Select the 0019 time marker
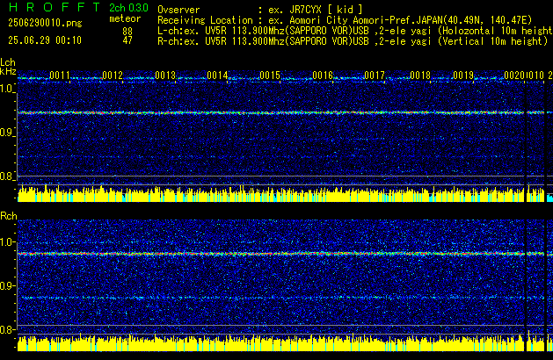Screen dimensions: 553x360 pyautogui.click(x=463, y=76)
